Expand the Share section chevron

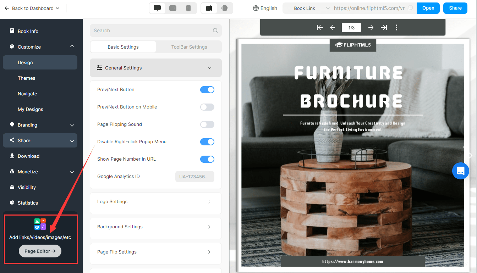72,141
